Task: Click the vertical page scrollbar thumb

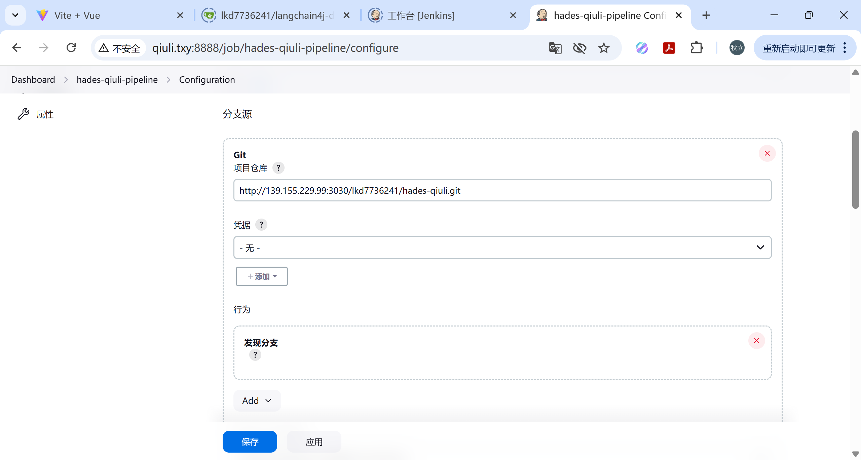Action: click(x=855, y=170)
